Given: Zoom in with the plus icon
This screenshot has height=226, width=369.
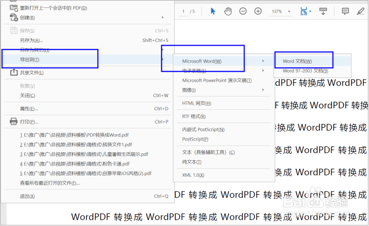Looking at the screenshot, I should click(x=258, y=11).
